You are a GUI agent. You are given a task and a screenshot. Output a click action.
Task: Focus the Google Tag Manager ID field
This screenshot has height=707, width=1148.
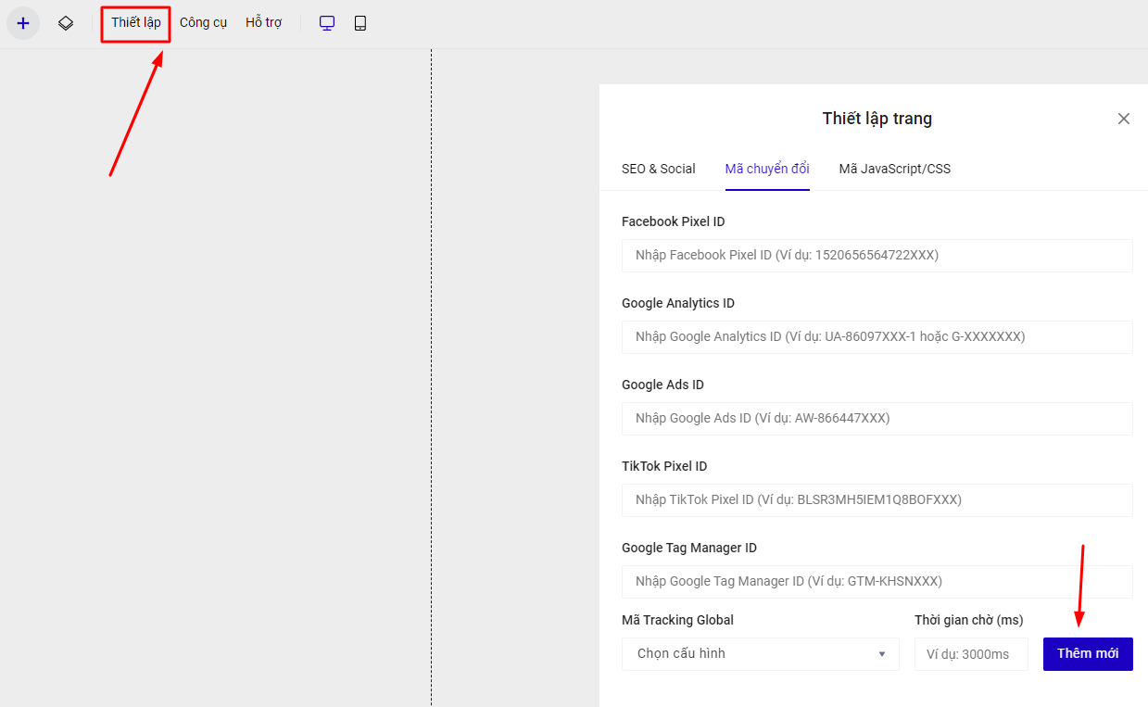click(x=877, y=581)
